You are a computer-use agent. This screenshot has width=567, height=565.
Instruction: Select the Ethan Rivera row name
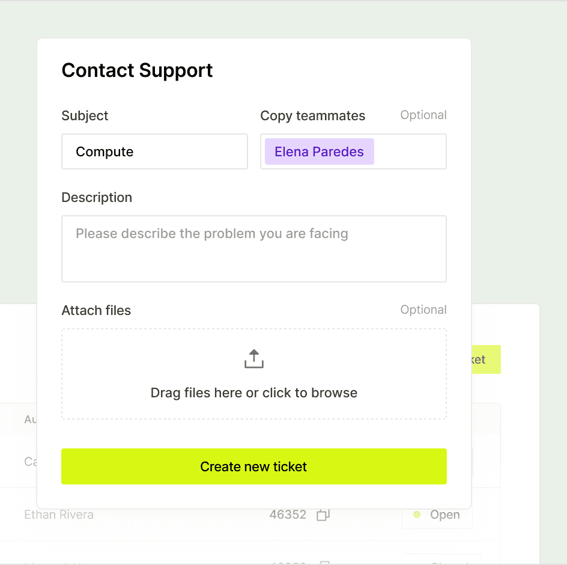point(59,515)
